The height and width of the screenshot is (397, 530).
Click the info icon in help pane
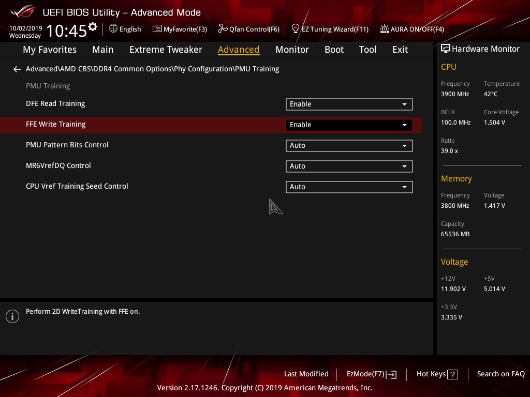(x=12, y=316)
